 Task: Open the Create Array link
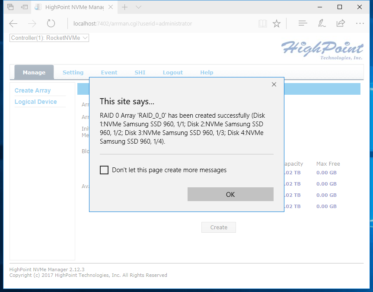pos(32,90)
